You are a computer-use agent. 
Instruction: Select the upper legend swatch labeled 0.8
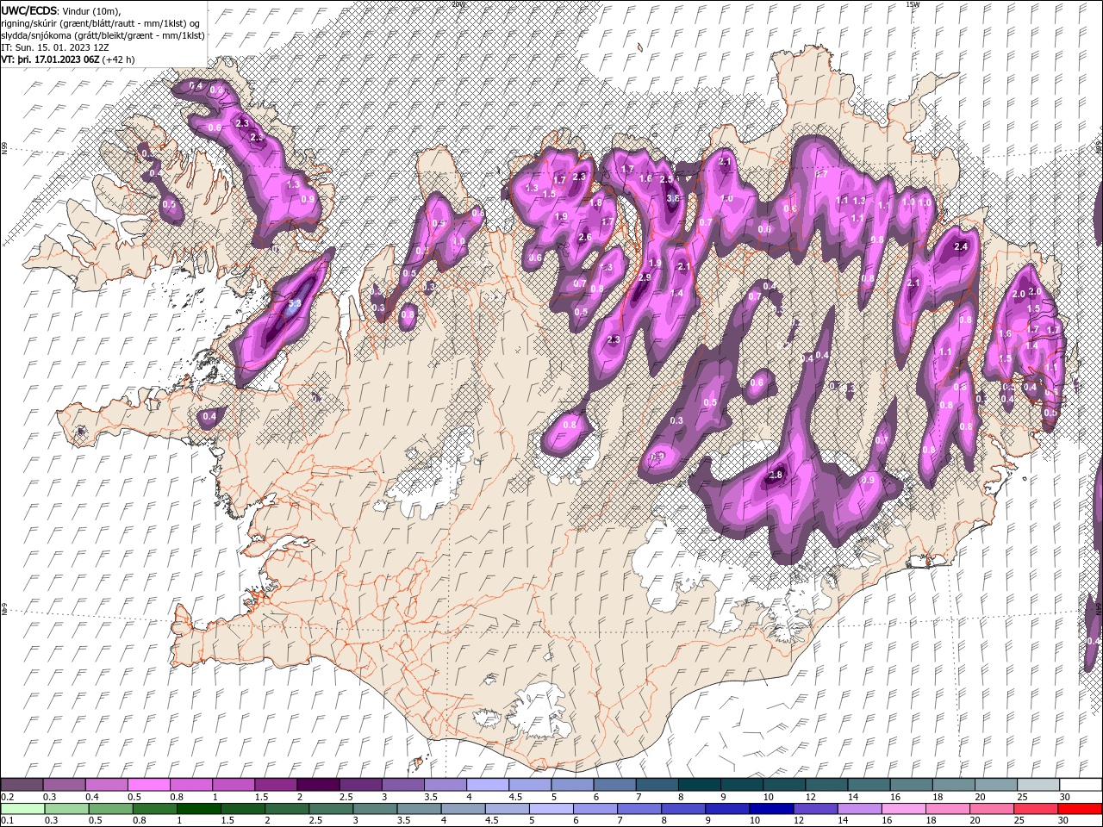191,785
